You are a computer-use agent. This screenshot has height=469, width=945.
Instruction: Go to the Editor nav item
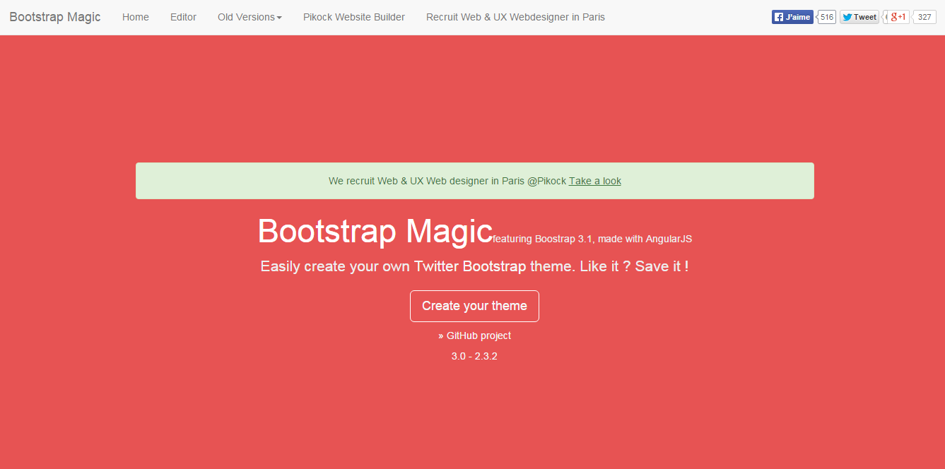click(x=183, y=17)
